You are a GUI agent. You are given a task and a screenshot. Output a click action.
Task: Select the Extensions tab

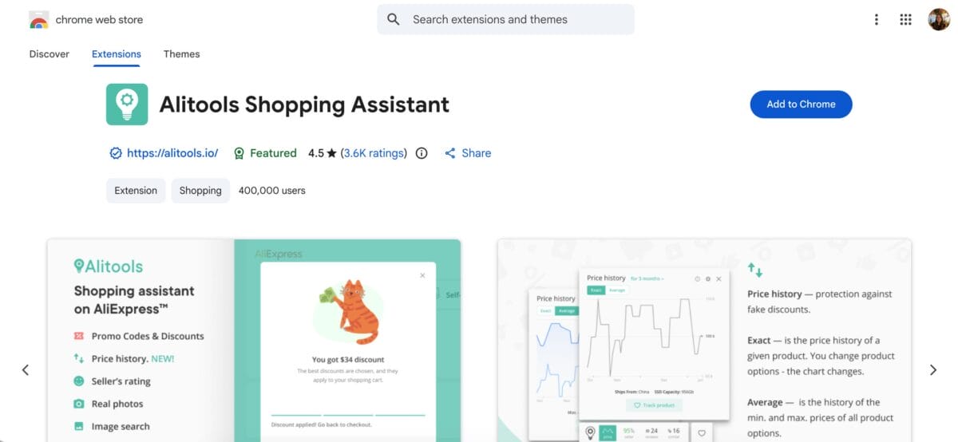117,54
